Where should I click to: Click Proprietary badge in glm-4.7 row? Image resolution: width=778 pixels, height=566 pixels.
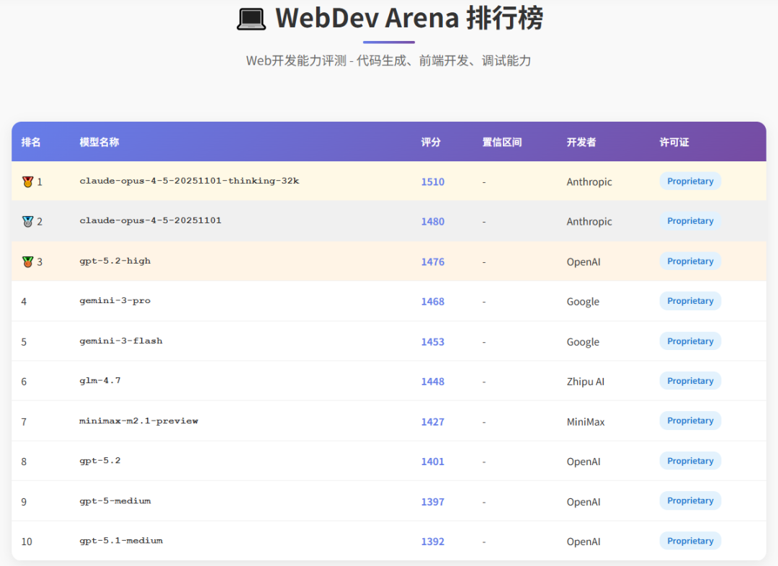[x=690, y=380]
